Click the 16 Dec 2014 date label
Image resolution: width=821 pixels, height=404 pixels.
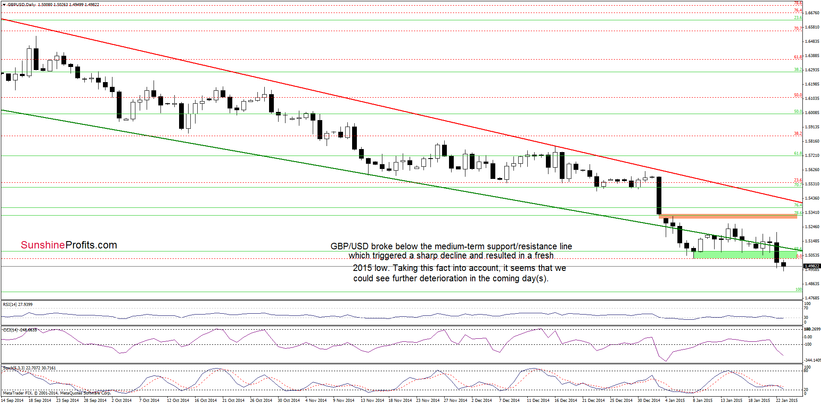pyautogui.click(x=565, y=401)
